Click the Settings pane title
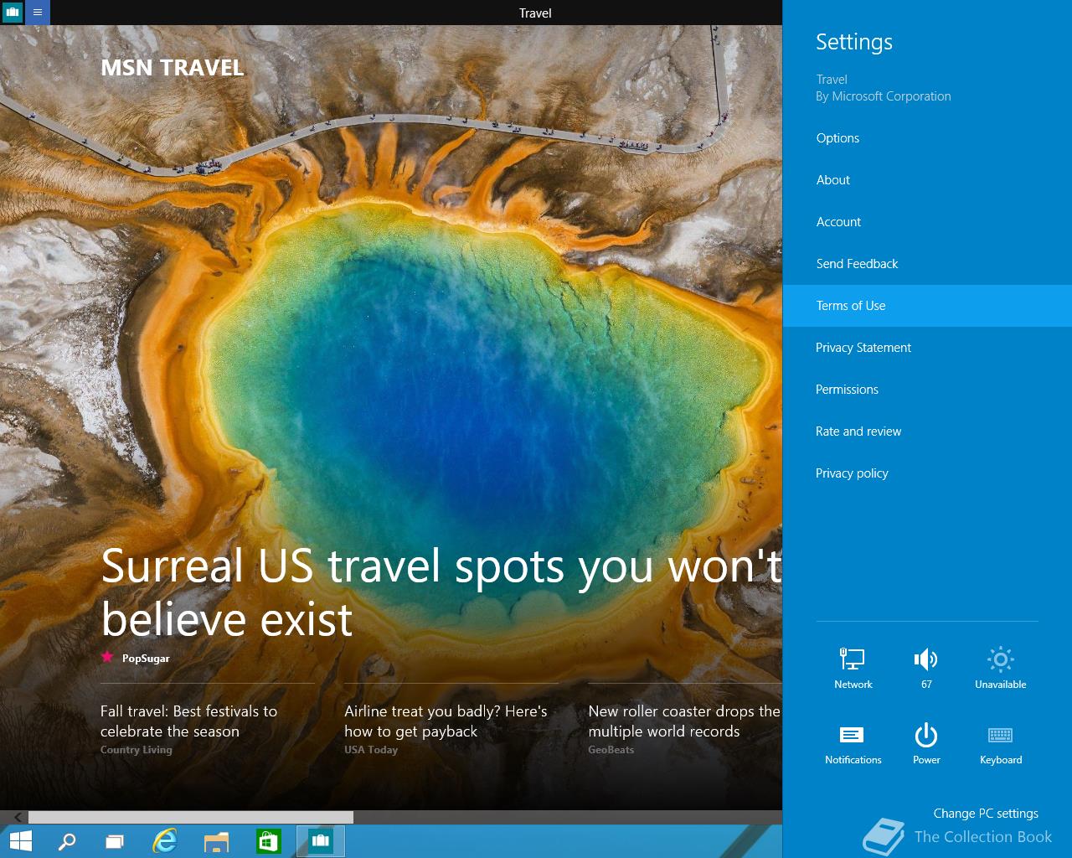The image size is (1072, 858). click(854, 42)
